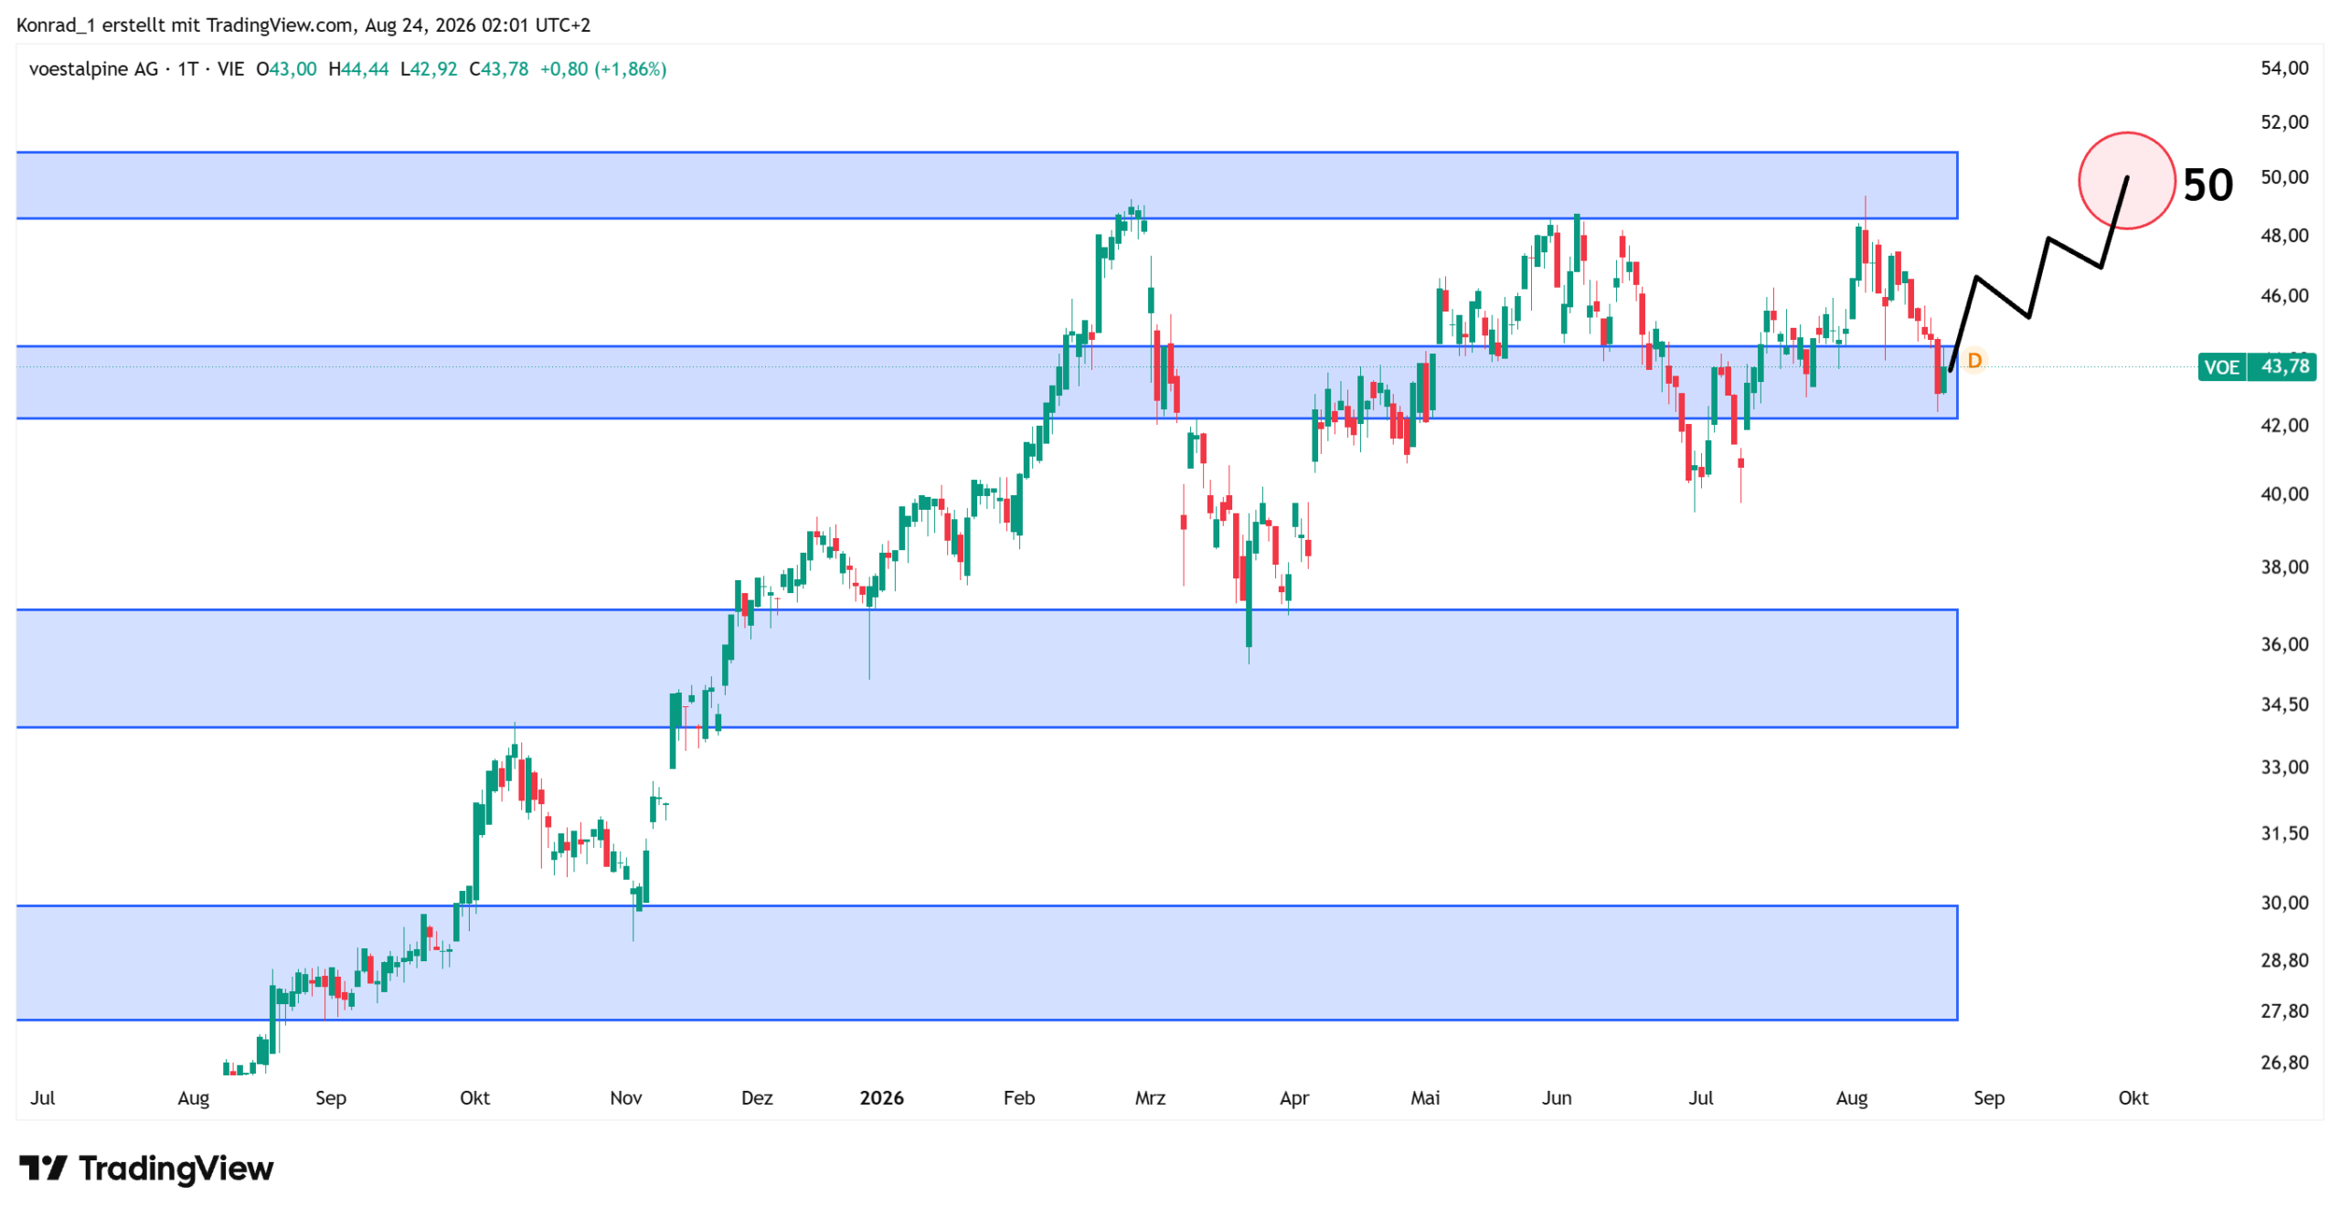Screen dimensions: 2340x1217
Task: Click the 40,00 price axis label
Action: click(2283, 494)
